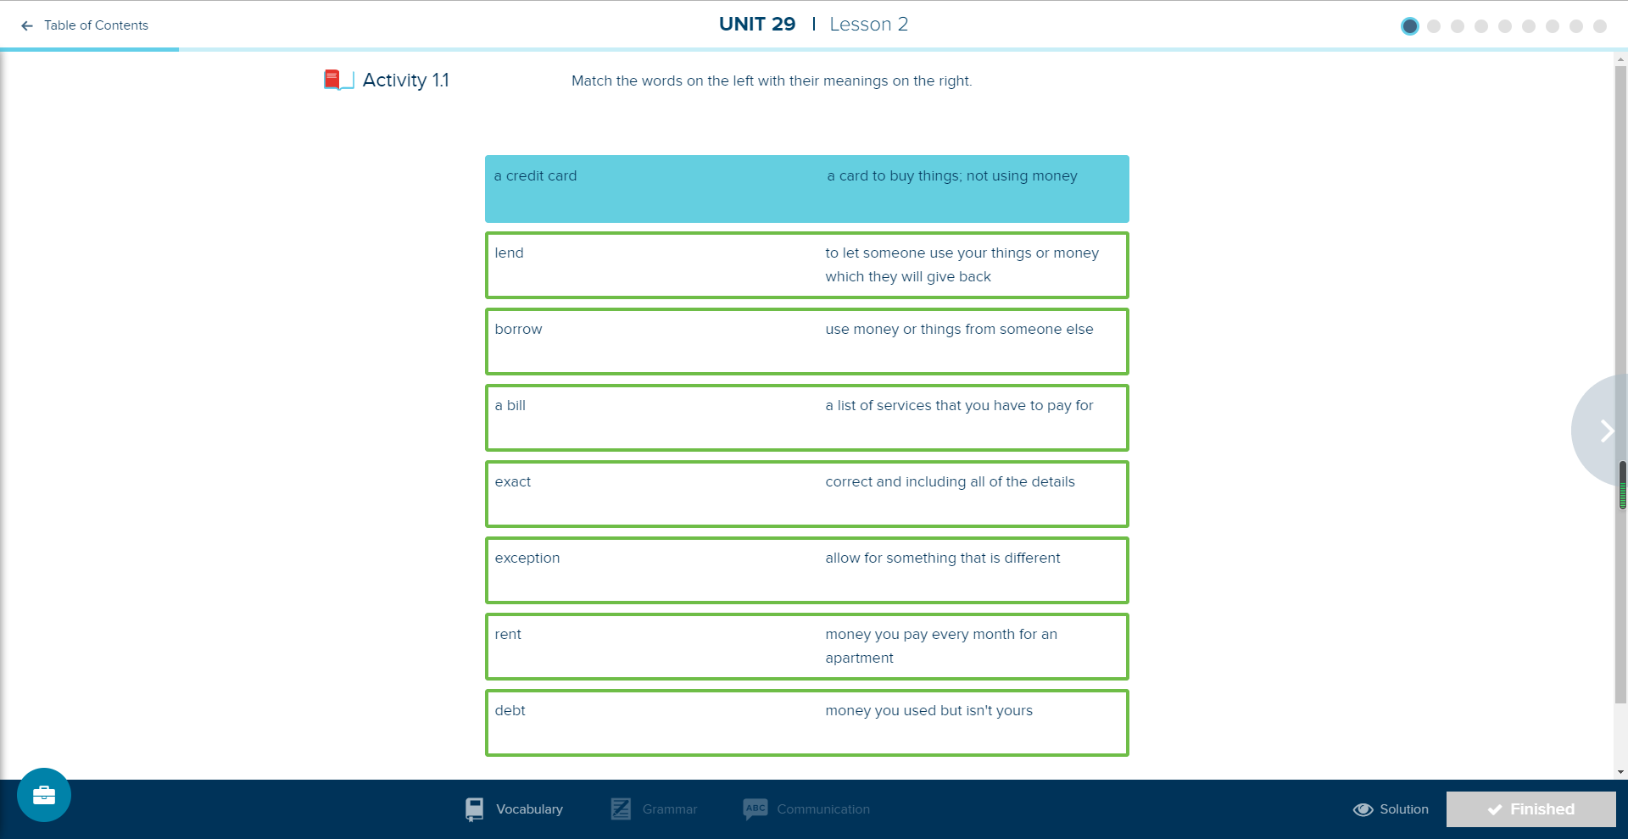The height and width of the screenshot is (839, 1628).
Task: Select the third progress dot
Action: (1458, 26)
